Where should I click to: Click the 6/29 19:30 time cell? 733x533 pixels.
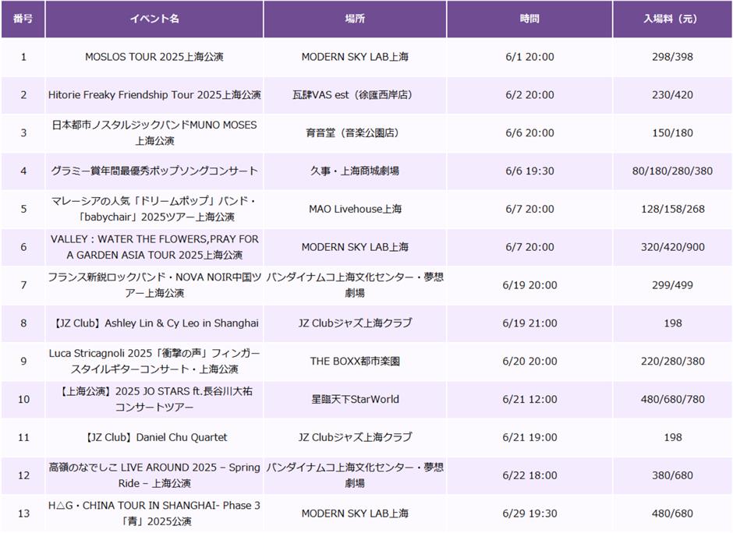click(x=529, y=514)
